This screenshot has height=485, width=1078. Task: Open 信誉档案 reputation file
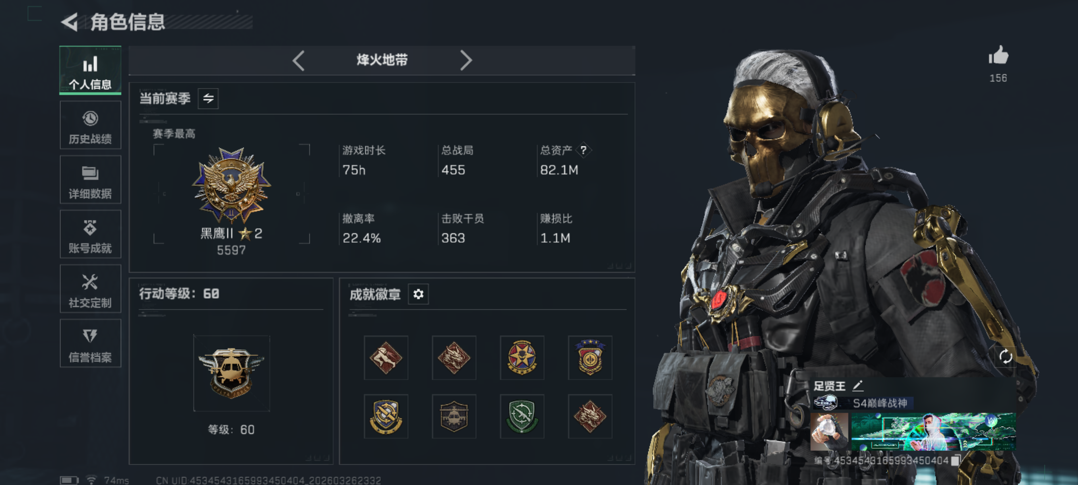tap(90, 344)
